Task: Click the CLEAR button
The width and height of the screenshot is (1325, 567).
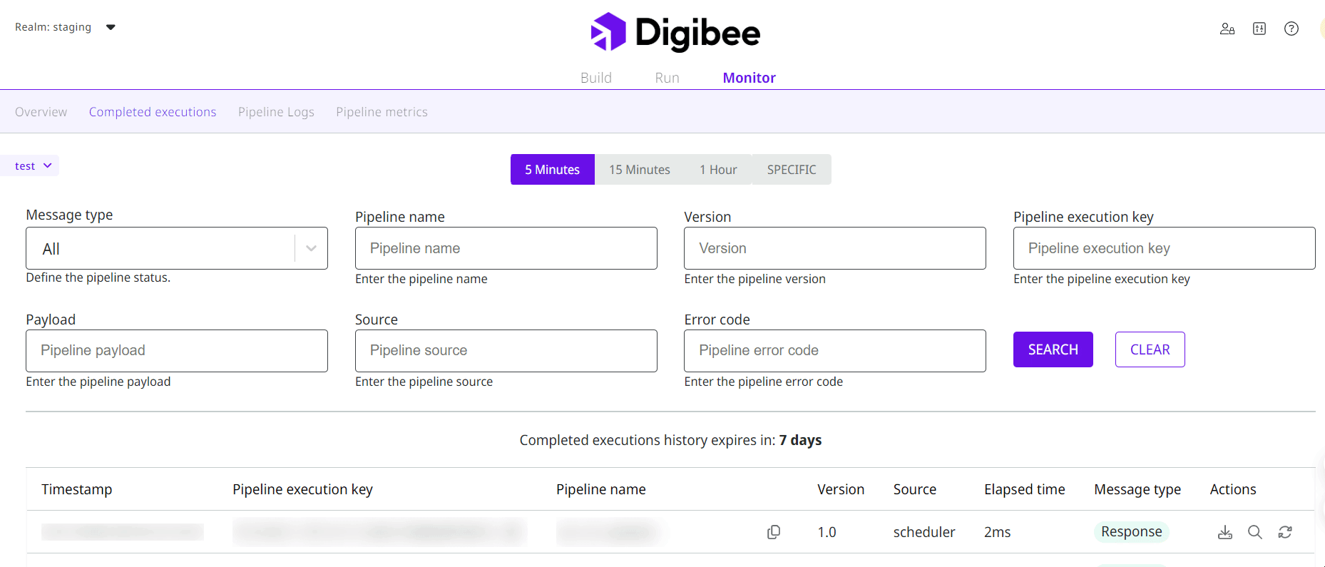Action: [1150, 349]
